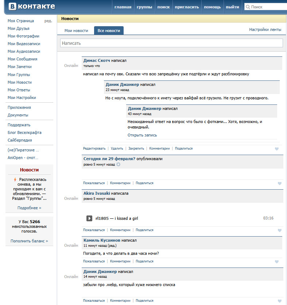The image size is (287, 305).
Task: Click ред. next to Моя Страница
Action: pyautogui.click(x=48, y=21)
